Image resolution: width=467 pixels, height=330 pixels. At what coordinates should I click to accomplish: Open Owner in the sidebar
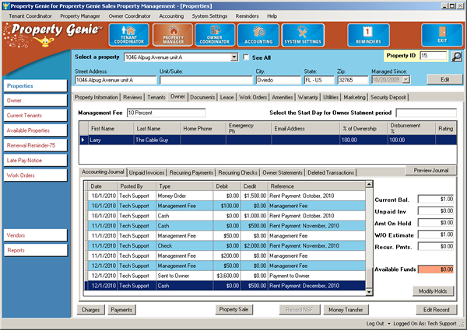[36, 100]
